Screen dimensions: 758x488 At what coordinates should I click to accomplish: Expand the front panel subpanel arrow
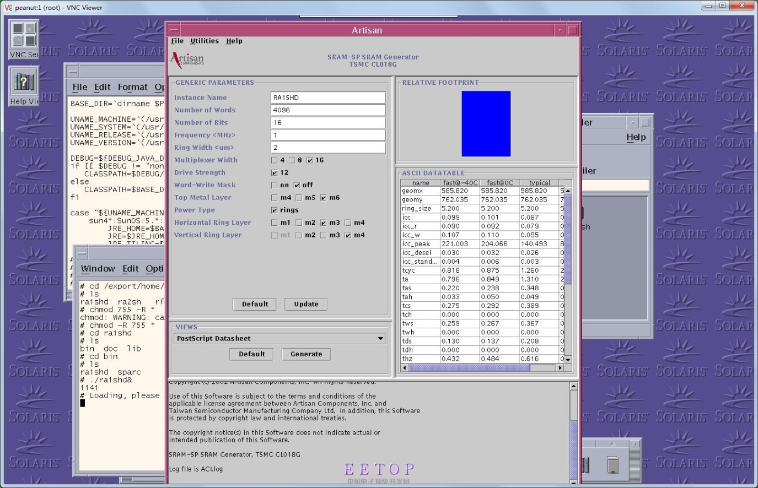coord(612,443)
